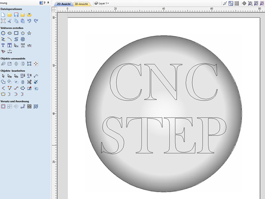Select the letter N outline in CNC
Screen dimensions: 265x199
(x=163, y=82)
